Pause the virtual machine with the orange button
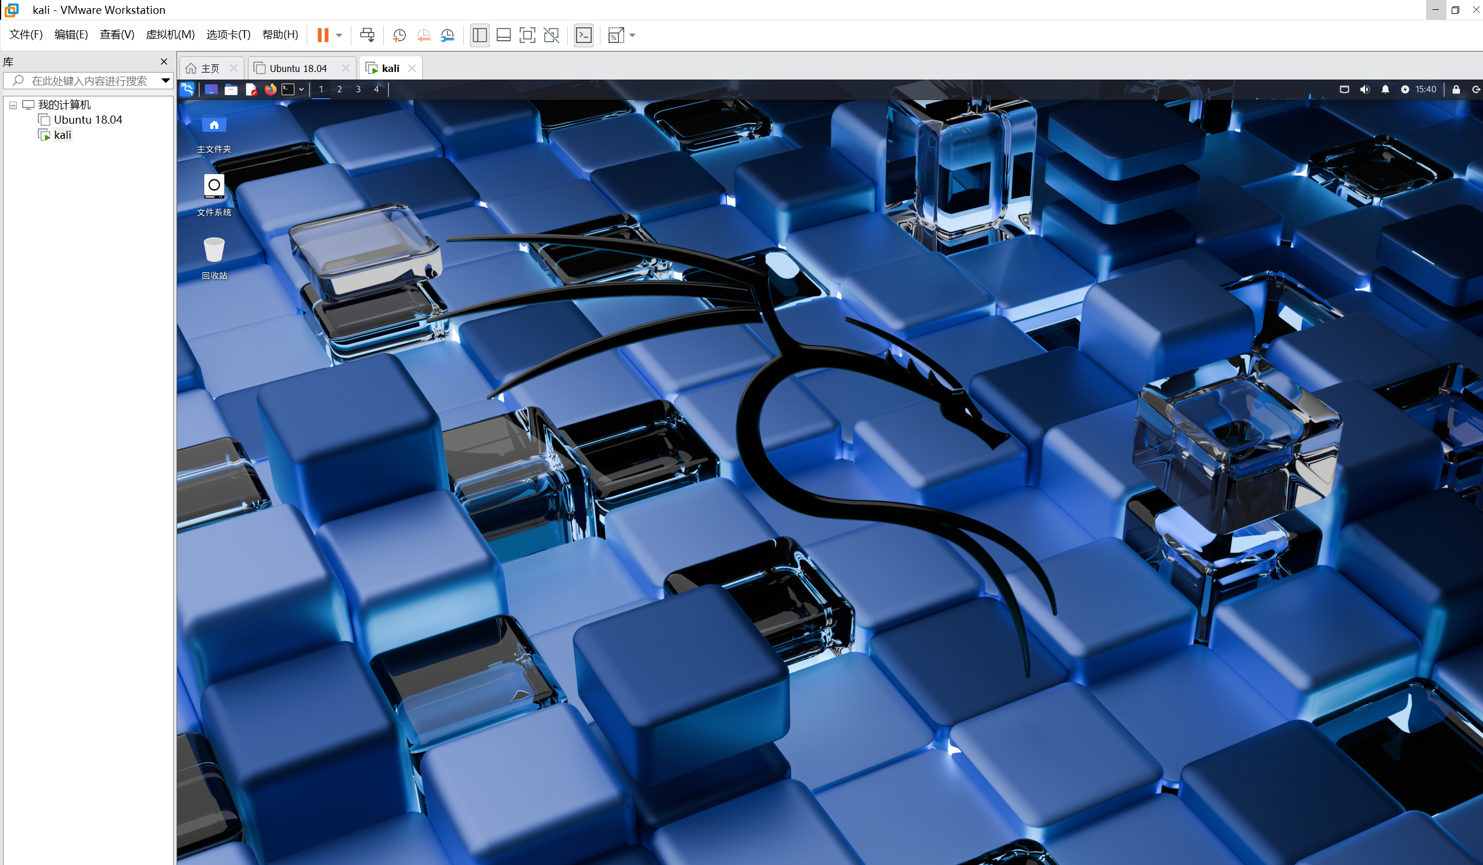The width and height of the screenshot is (1483, 865). tap(322, 35)
